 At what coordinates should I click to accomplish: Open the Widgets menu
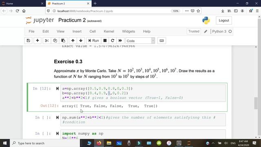click(128, 31)
